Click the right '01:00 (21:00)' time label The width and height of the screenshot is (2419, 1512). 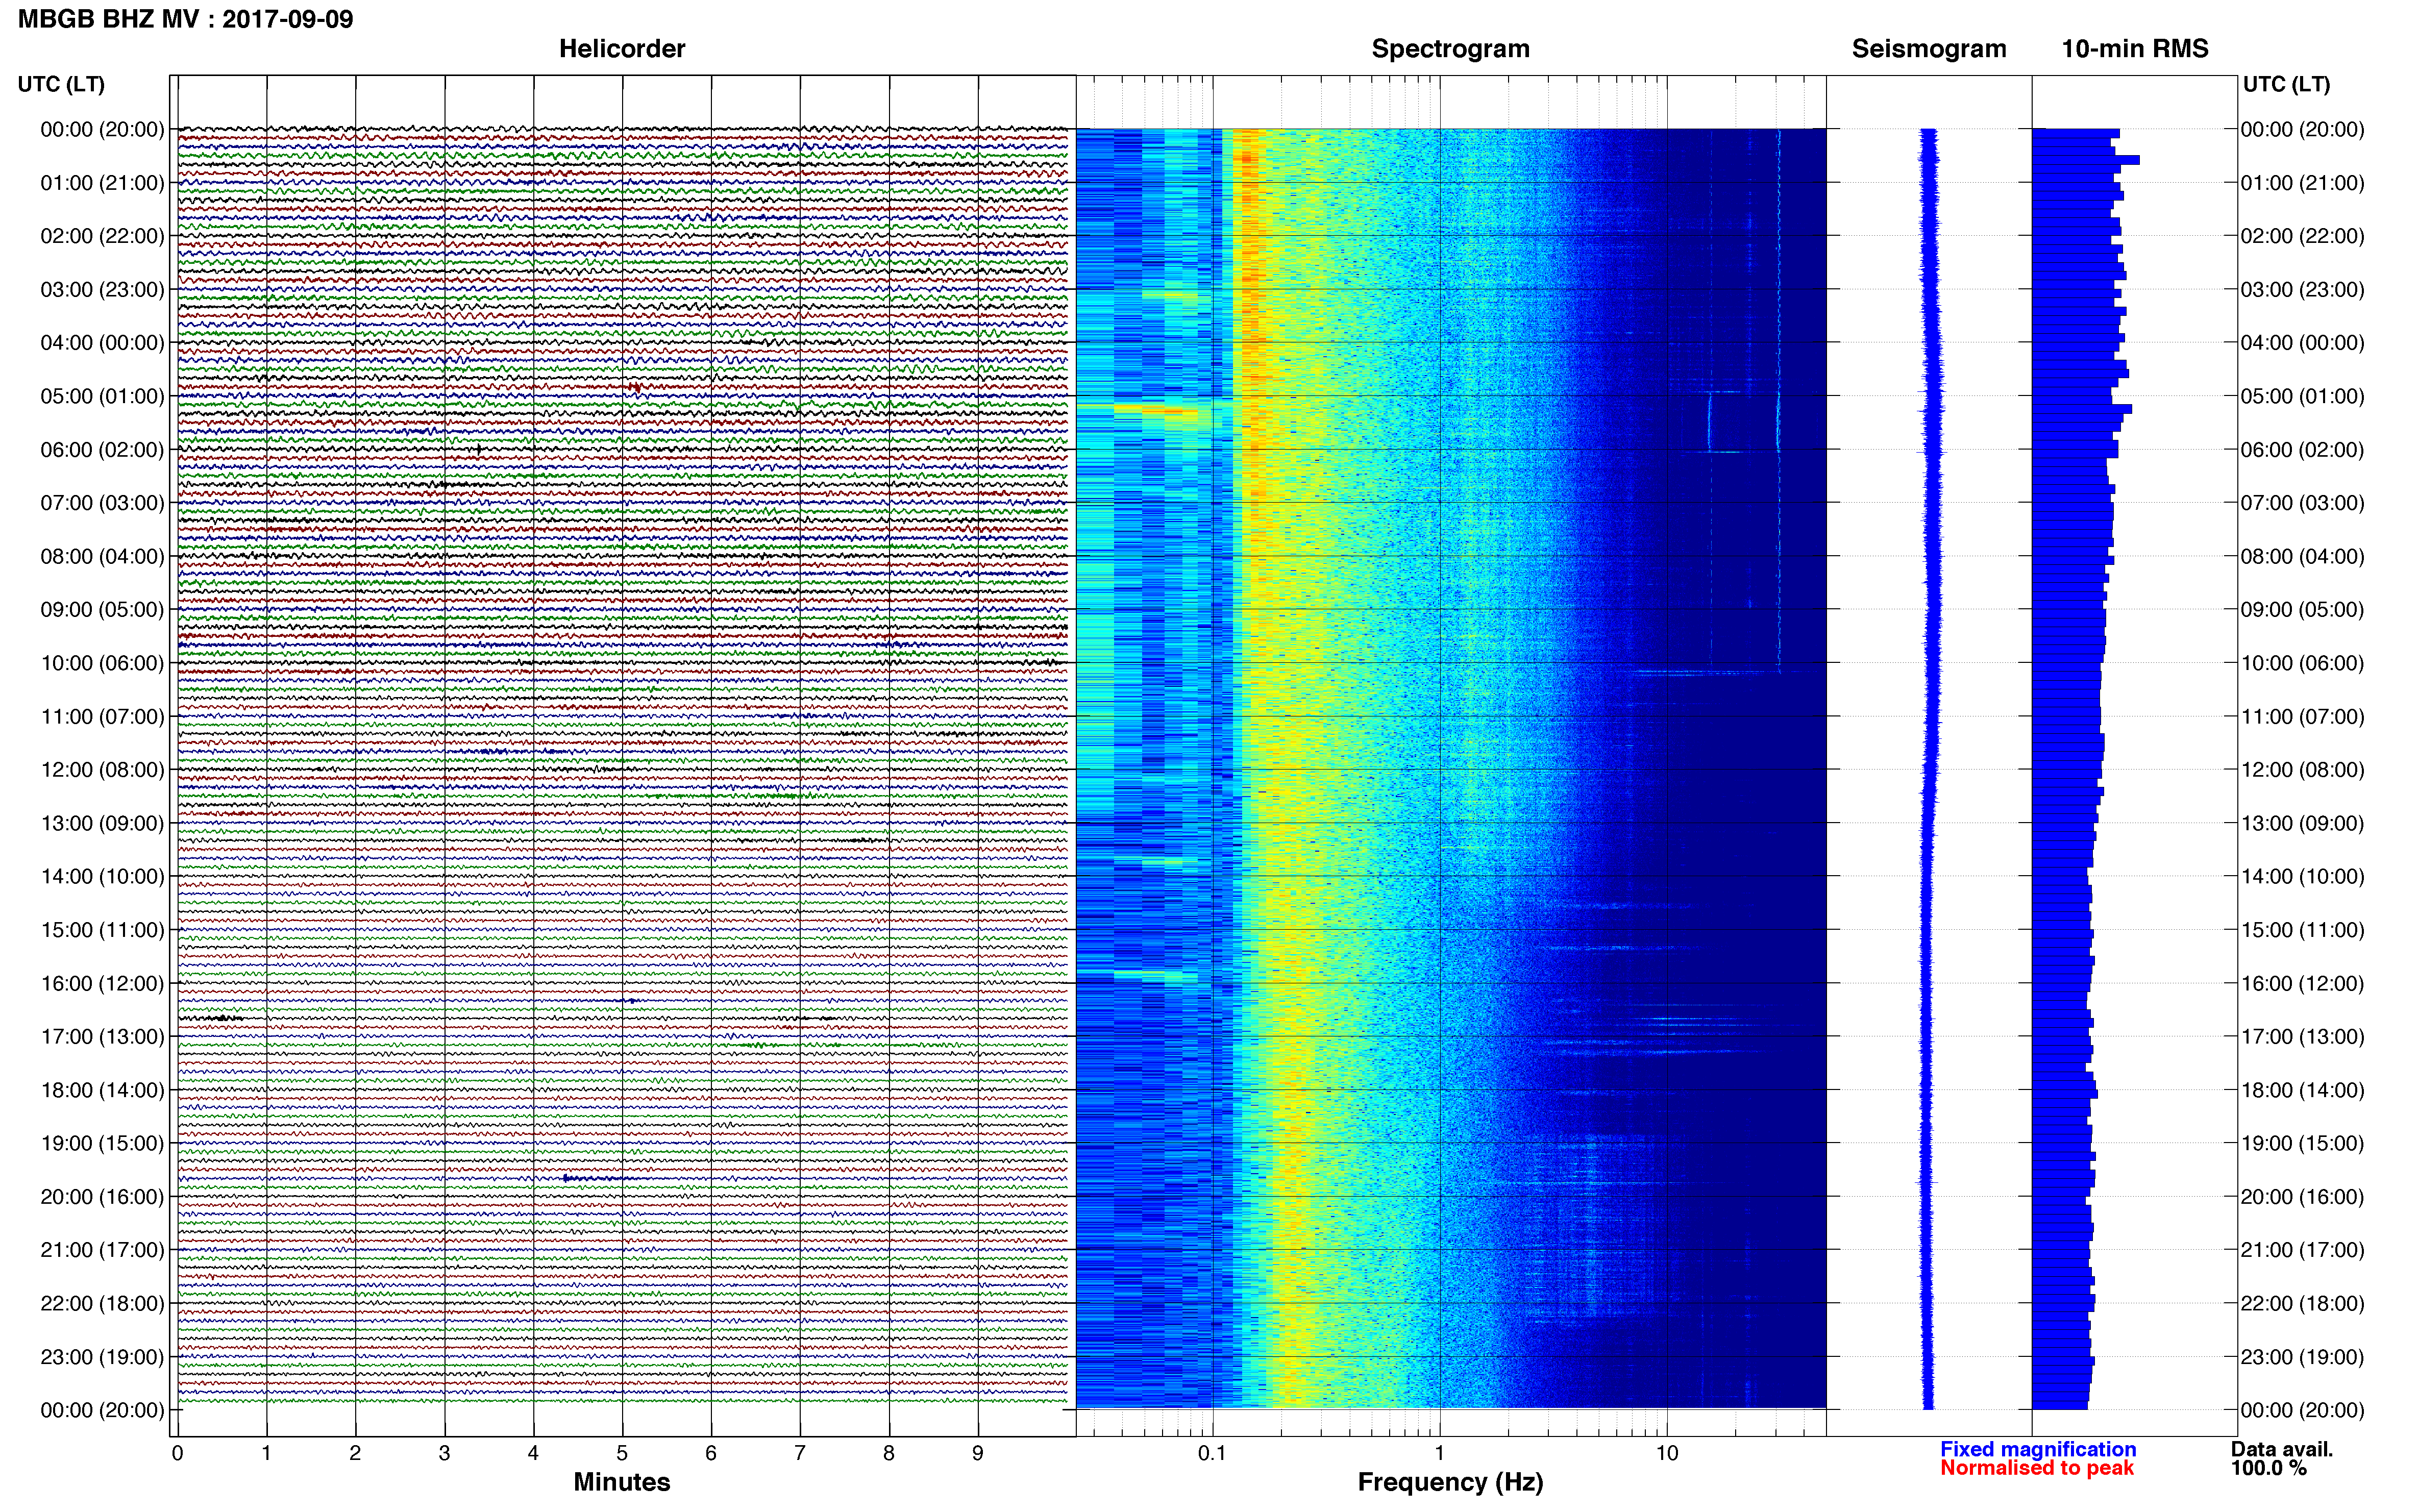[2302, 183]
